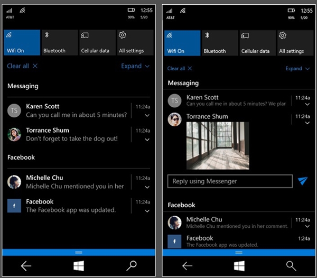The image size is (317, 278).
Task: Toggle the Wifi On tile on the left phone
Action: coord(22,42)
